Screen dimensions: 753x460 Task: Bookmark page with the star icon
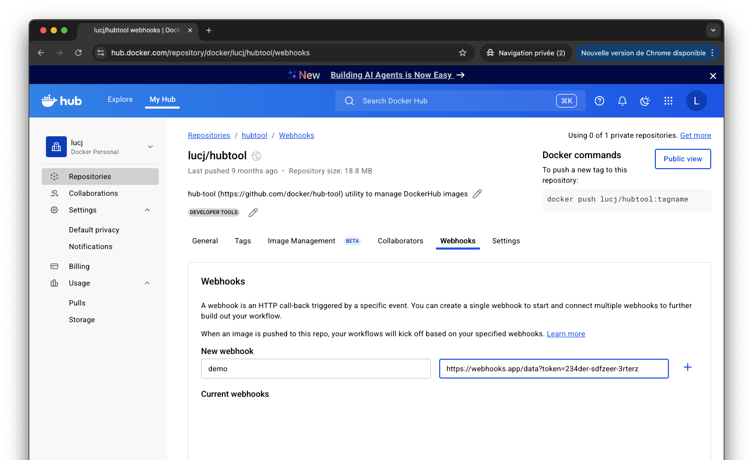463,53
